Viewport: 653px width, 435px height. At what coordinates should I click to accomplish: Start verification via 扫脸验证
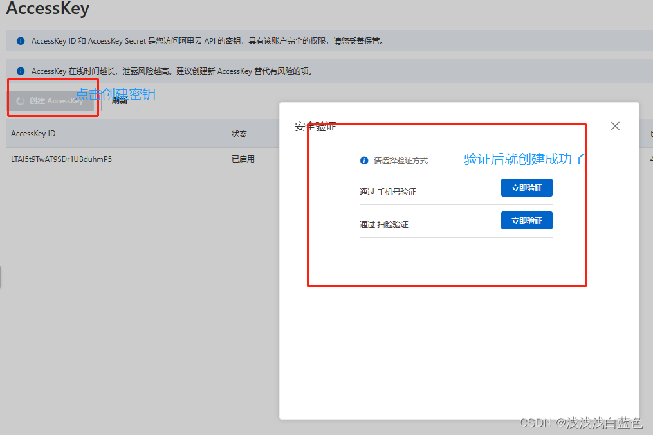[526, 220]
